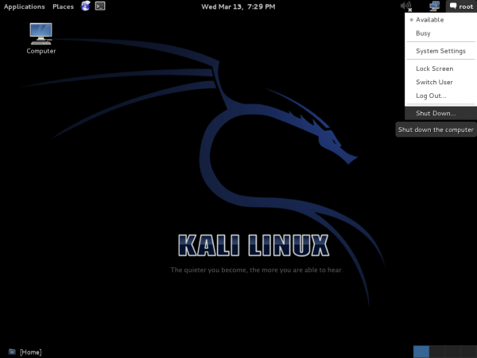Image resolution: width=477 pixels, height=358 pixels.
Task: Open System Settings from user menu
Action: 440,51
